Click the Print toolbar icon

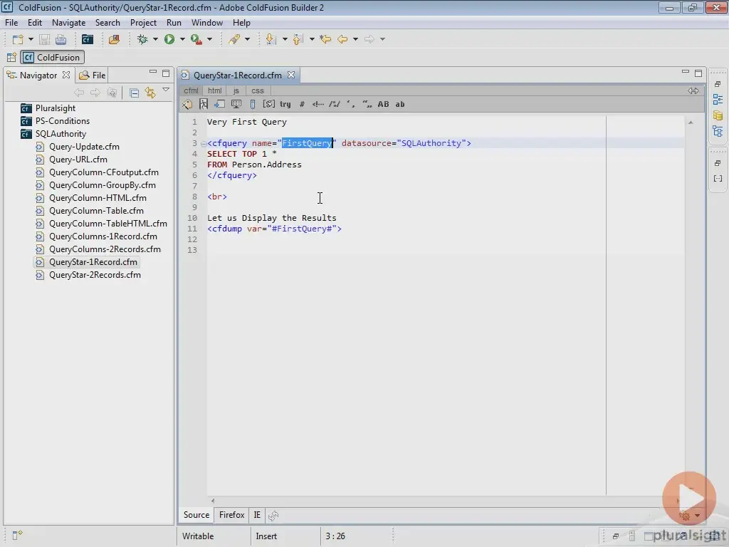tap(61, 40)
